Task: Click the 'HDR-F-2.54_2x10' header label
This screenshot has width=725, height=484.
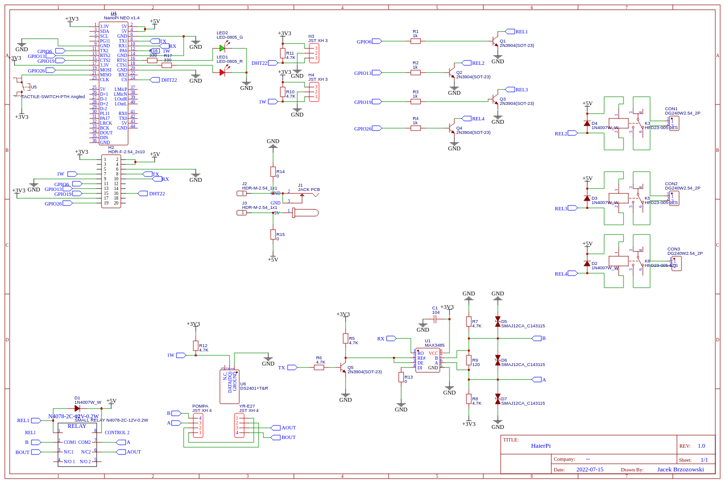Action: click(x=127, y=152)
